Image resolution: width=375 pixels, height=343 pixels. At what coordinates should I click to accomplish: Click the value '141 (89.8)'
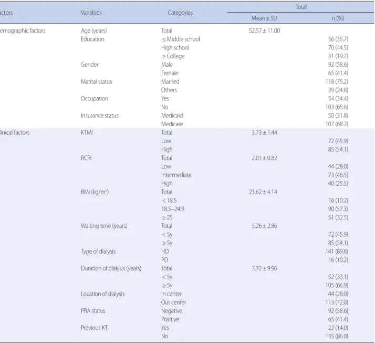click(337, 251)
